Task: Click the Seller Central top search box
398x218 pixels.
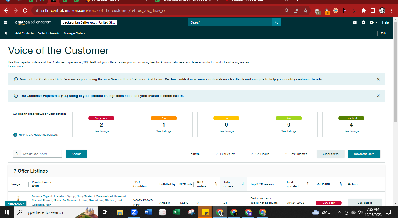Action: coord(230,22)
